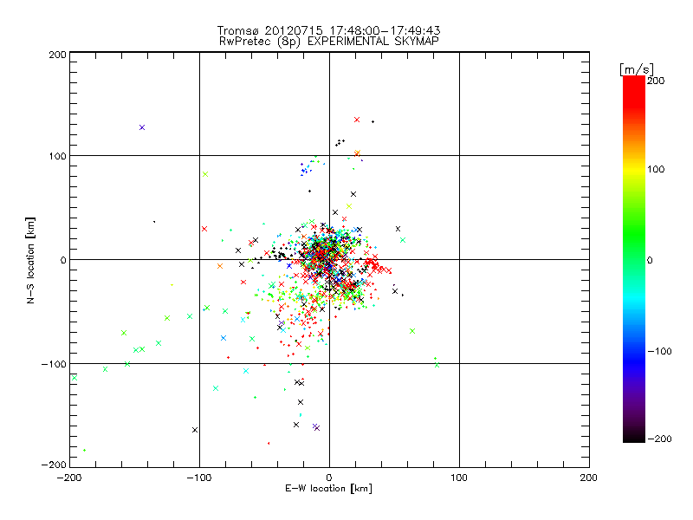Click the green X marker on left plot edge
Viewport: 693px width, 520px height.
click(74, 378)
